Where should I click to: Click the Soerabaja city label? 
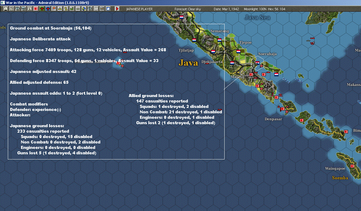(267, 54)
